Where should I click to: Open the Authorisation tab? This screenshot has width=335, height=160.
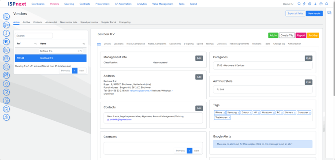coord(294,44)
